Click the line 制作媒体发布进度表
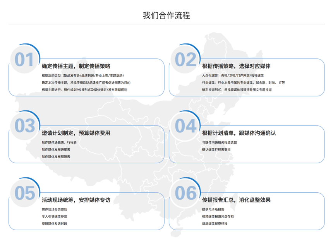This screenshot has width=333, height=245. pyautogui.click(x=56, y=149)
